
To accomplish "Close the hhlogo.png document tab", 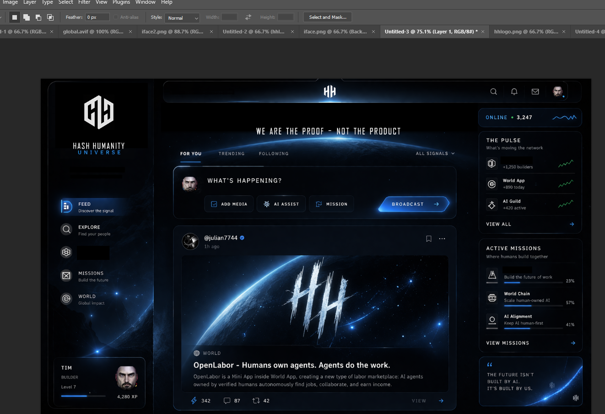I will (564, 32).
